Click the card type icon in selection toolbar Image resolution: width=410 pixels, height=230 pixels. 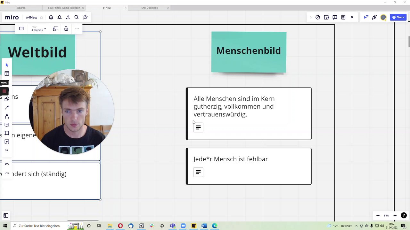(x=21, y=29)
